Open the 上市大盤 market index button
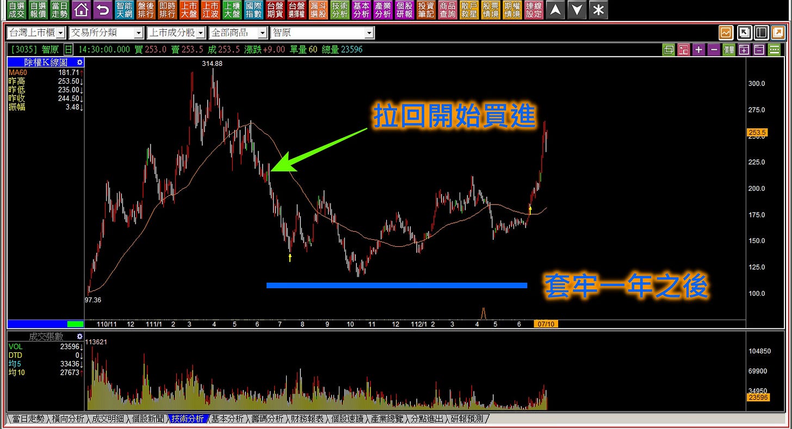The width and height of the screenshot is (792, 429). coord(189,10)
